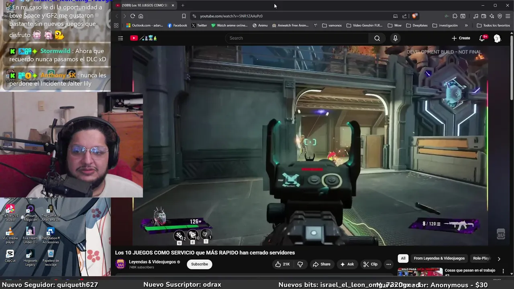Image resolution: width=514 pixels, height=289 pixels.
Task: Open the Animu bookmark
Action: (260, 25)
